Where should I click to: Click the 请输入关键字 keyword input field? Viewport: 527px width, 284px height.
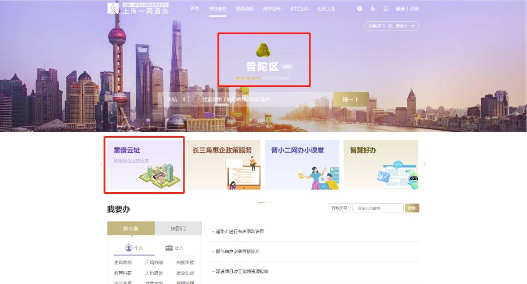[x=379, y=208]
